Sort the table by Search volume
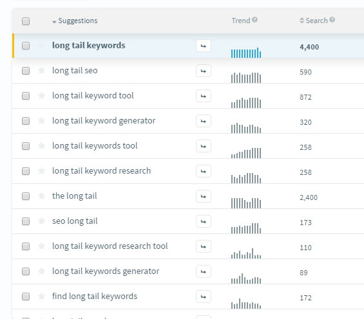Image resolution: width=364 pixels, height=319 pixels. click(x=314, y=21)
